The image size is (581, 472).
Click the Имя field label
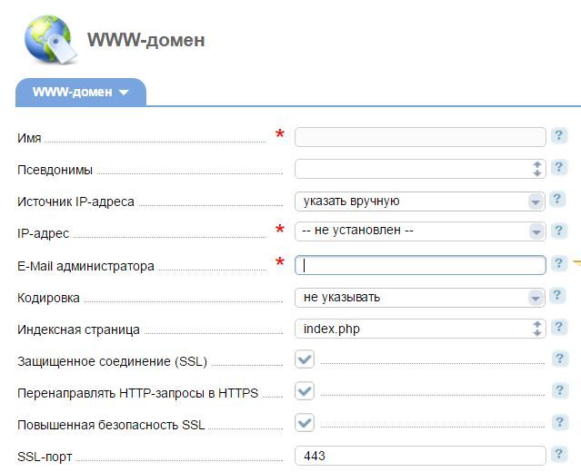[29, 138]
